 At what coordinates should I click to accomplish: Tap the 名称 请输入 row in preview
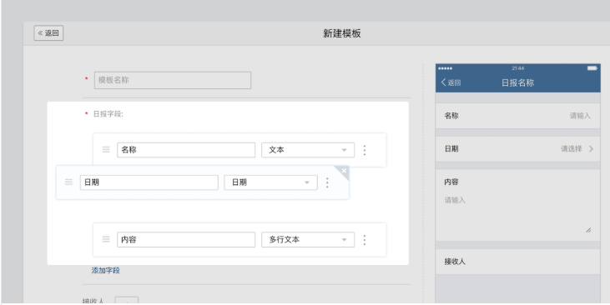[517, 116]
